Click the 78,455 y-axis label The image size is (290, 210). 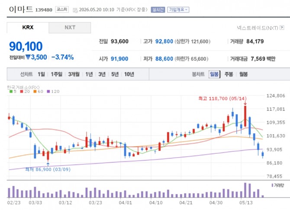pyautogui.click(x=274, y=176)
